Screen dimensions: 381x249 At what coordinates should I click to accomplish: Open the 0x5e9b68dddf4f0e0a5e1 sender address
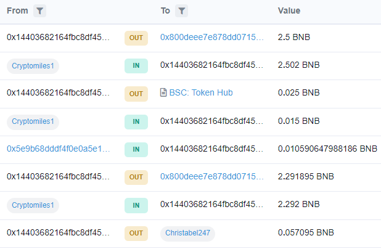(x=59, y=149)
